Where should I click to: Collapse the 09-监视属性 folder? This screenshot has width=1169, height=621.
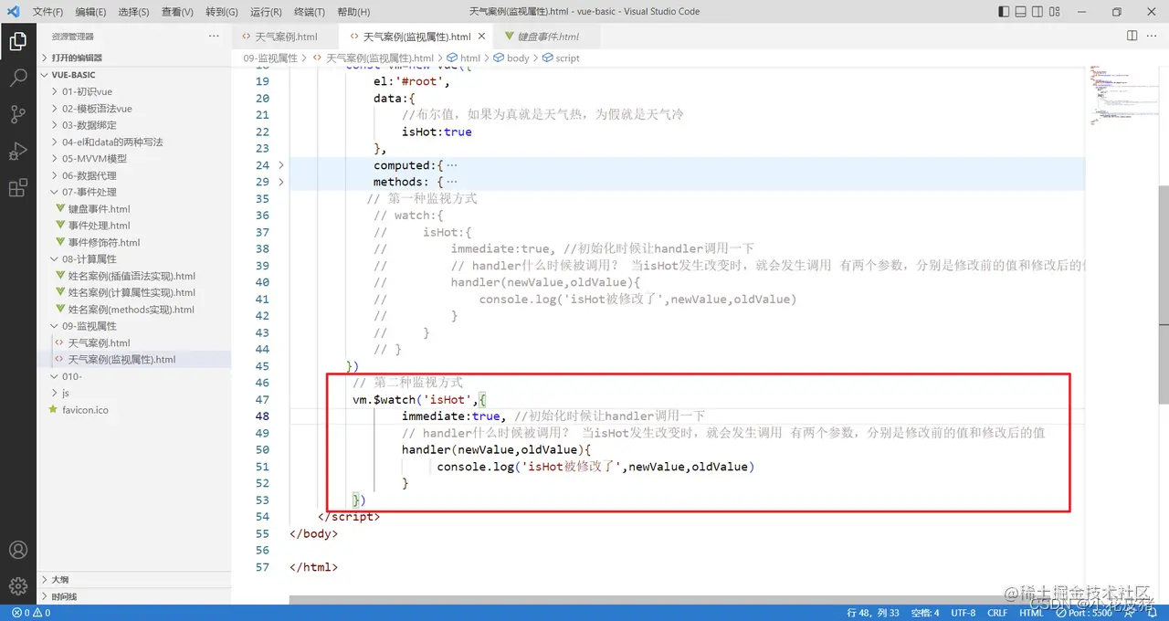point(133,326)
